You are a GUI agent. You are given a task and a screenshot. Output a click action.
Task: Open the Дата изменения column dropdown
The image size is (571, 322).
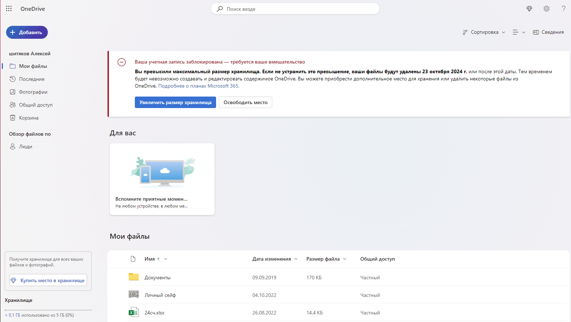coord(296,259)
